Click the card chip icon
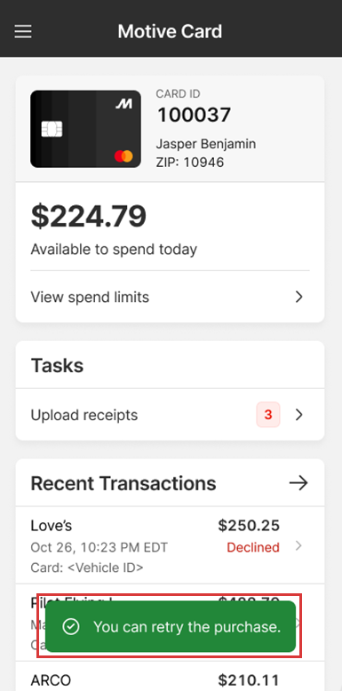Screen dimensions: 342x691 [52, 129]
